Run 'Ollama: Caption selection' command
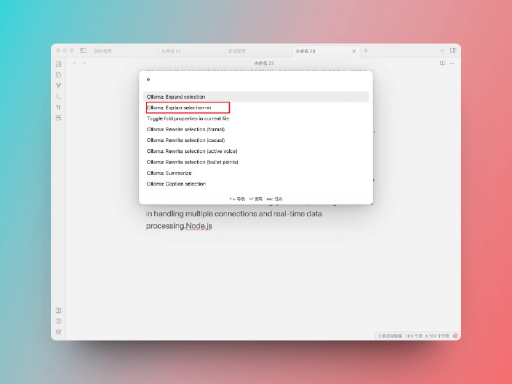This screenshot has height=384, width=512. (x=255, y=184)
